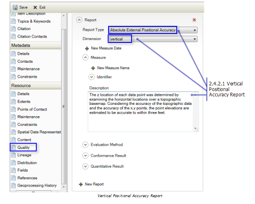Click the page icon beside Extents
The image size is (255, 204).
(x=13, y=102)
